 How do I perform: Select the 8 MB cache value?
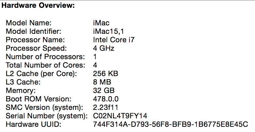[102, 82]
